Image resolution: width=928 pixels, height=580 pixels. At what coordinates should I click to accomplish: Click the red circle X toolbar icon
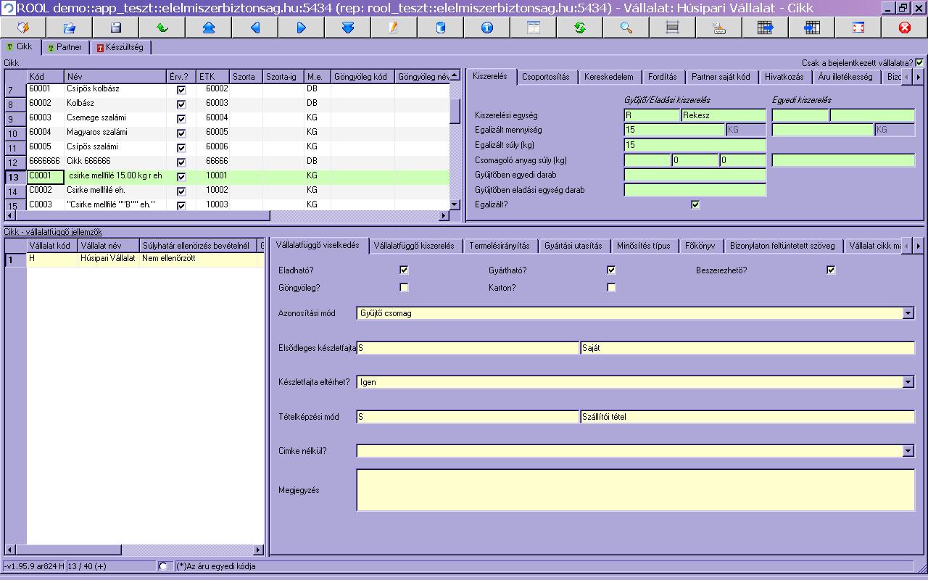pos(905,28)
